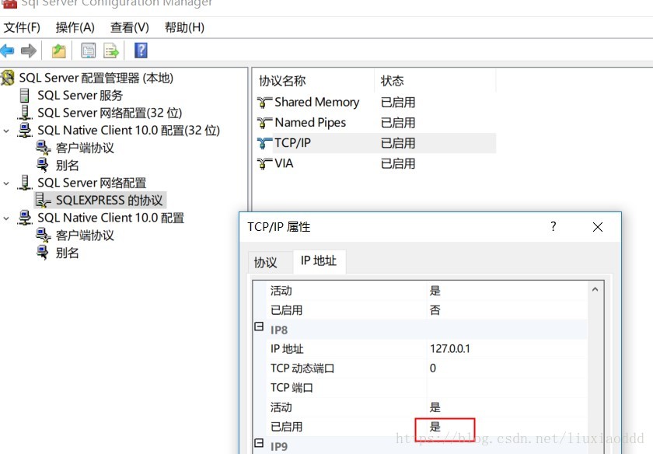Collapse the SQL Native Client 10.0 配置(32 位) node
653x454 pixels.
[6, 131]
